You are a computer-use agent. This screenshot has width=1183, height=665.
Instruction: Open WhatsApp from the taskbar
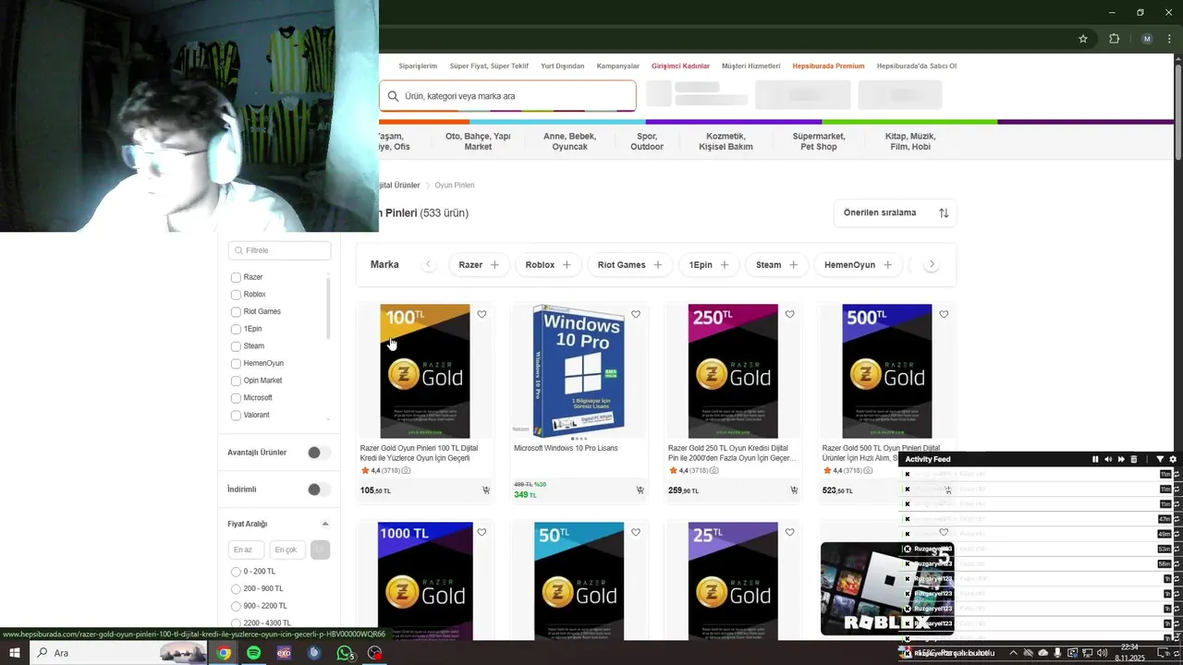coord(345,653)
